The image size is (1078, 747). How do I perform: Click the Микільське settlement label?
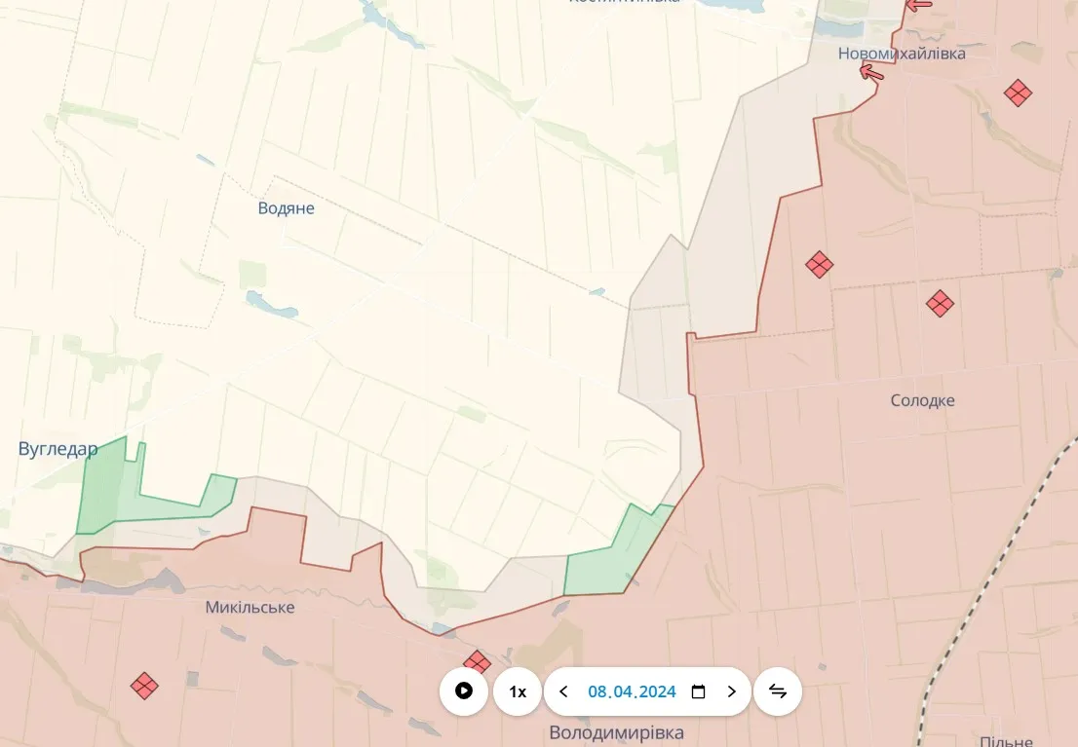(250, 608)
